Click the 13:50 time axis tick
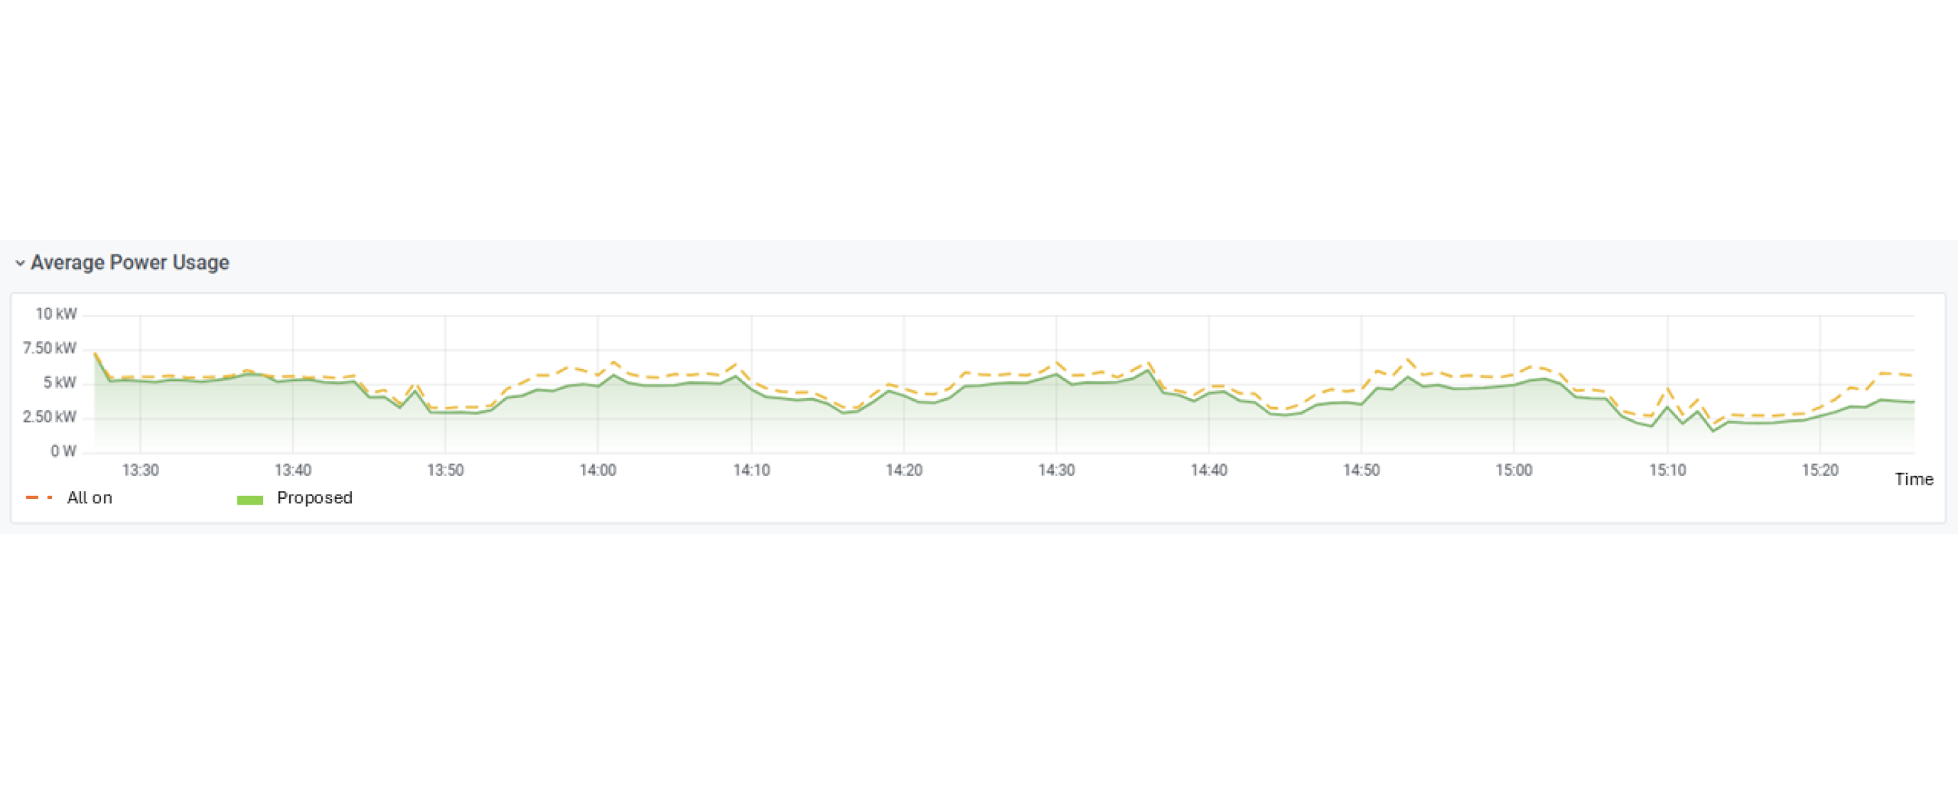Screen dimensions: 1958x808 point(446,470)
